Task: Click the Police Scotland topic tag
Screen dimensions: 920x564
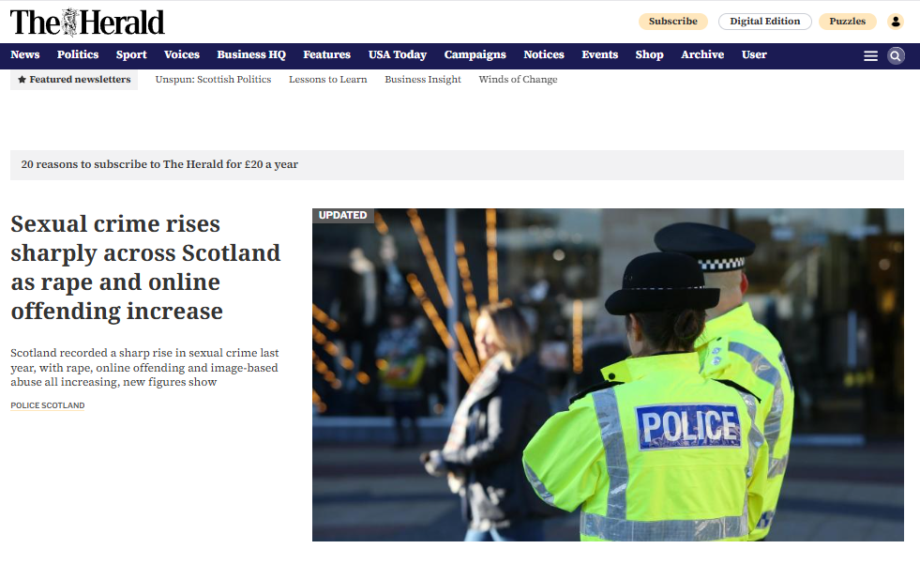Action: 48,406
